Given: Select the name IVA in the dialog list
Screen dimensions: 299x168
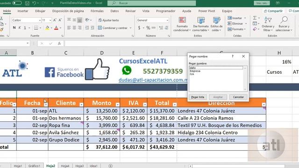Looking at the screenshot, I should tap(192, 74).
